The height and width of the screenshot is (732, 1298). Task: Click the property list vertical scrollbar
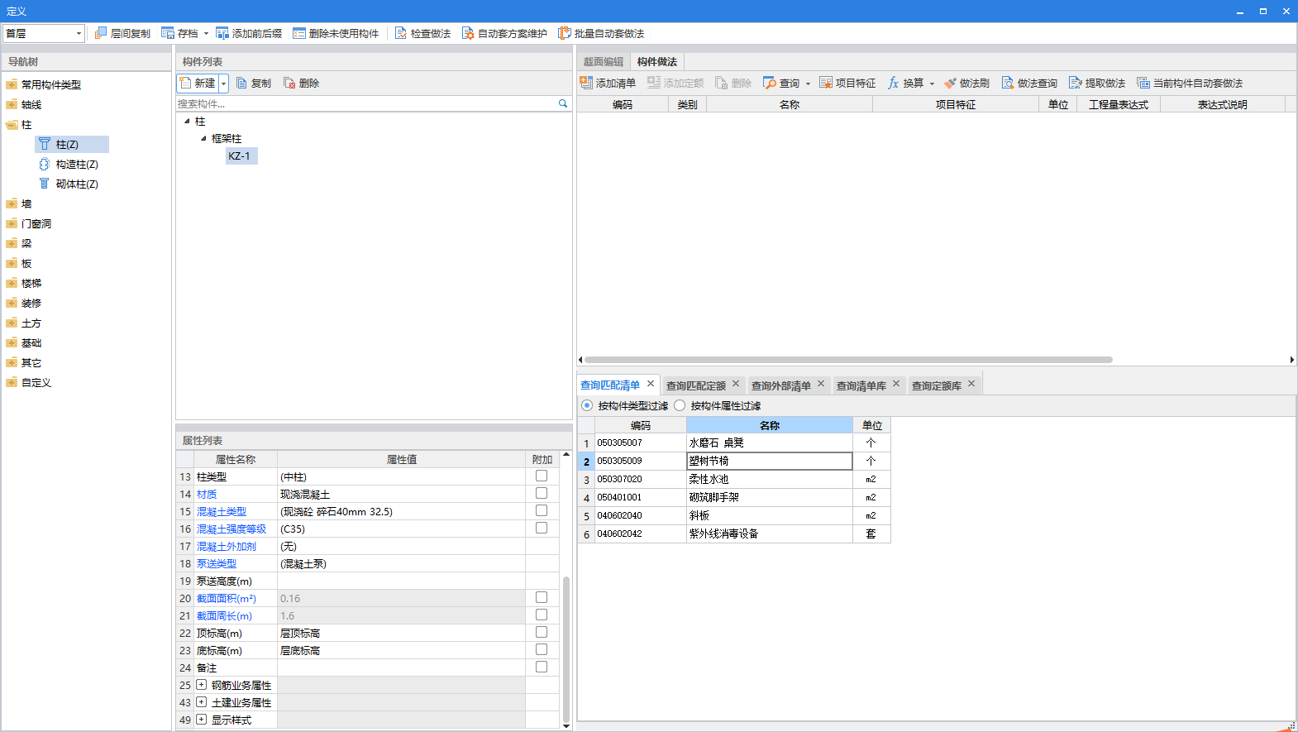point(566,649)
